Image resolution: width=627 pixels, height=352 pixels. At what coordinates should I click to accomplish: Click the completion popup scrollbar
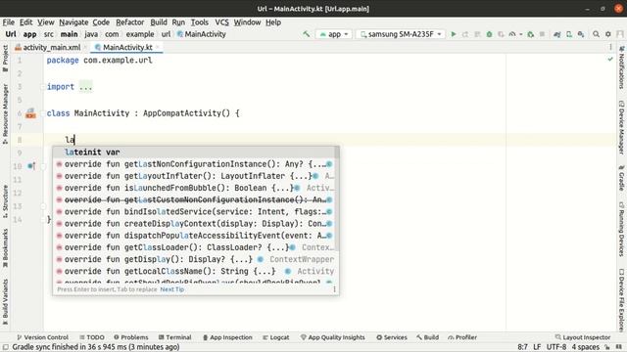pos(337,198)
